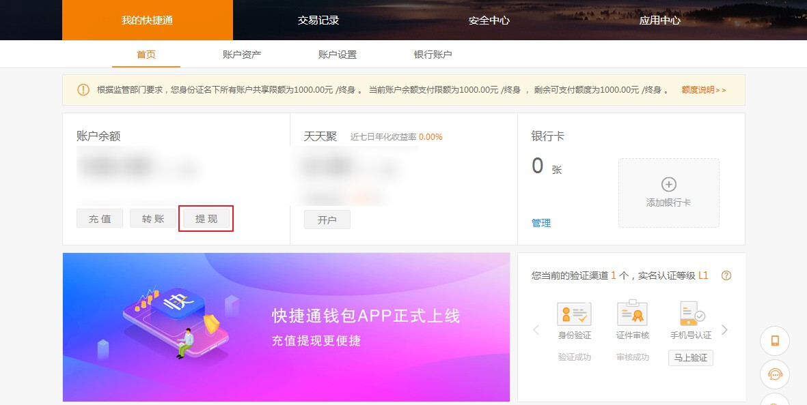Viewport: 807px width, 405px height.
Task: Click the 0.00% yield rate value
Action: 430,136
